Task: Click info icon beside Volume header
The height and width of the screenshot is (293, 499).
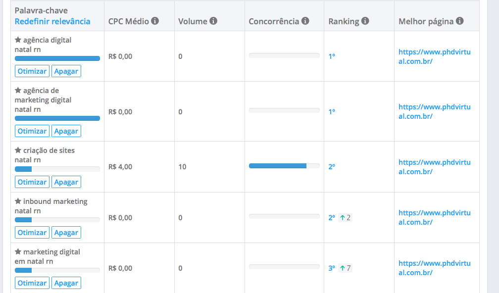Action: [x=213, y=21]
